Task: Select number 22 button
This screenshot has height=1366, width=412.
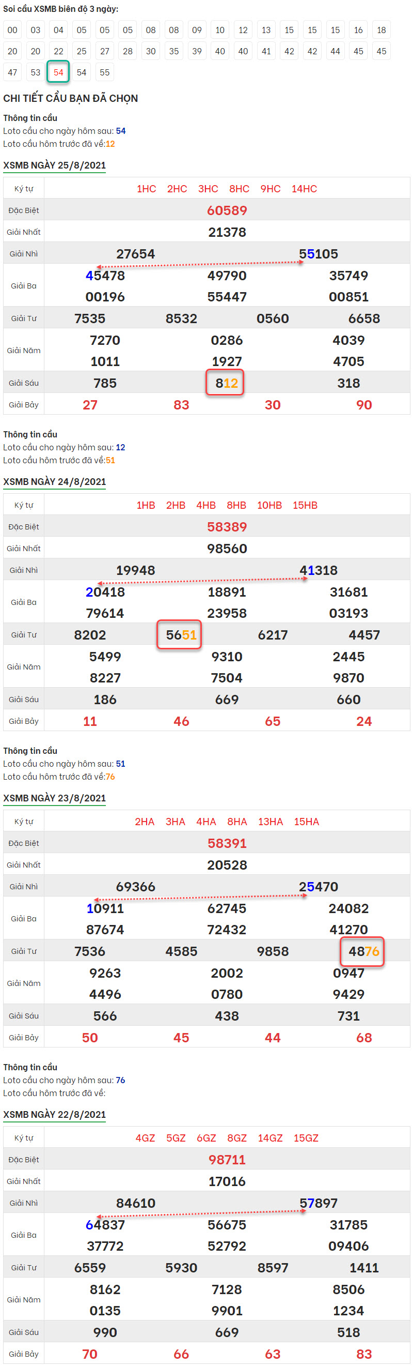Action: (58, 51)
